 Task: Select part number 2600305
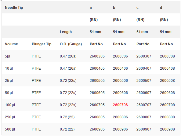click(x=97, y=56)
